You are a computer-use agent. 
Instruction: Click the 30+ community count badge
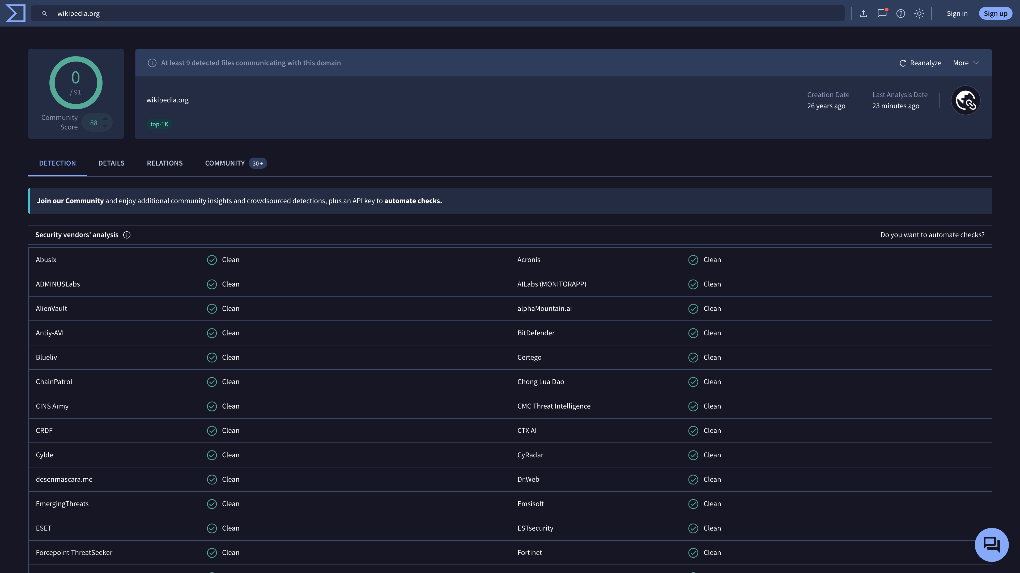[258, 163]
